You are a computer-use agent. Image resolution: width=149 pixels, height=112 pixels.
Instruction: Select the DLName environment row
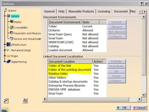pyautogui.click(x=77, y=30)
